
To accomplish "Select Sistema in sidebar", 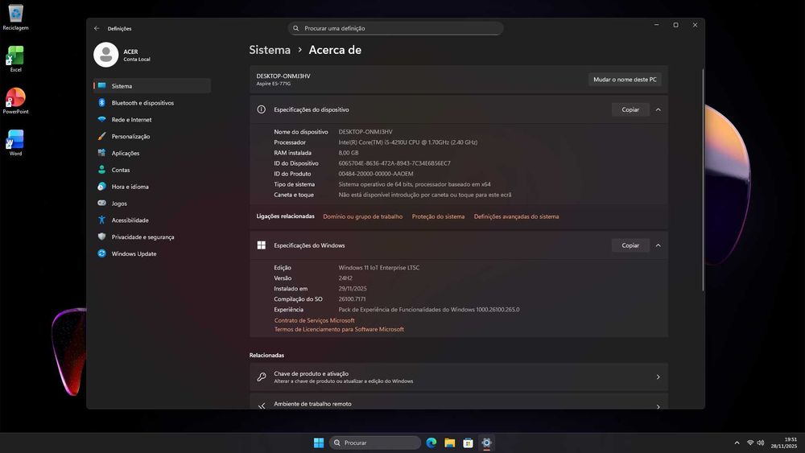I will click(x=152, y=85).
